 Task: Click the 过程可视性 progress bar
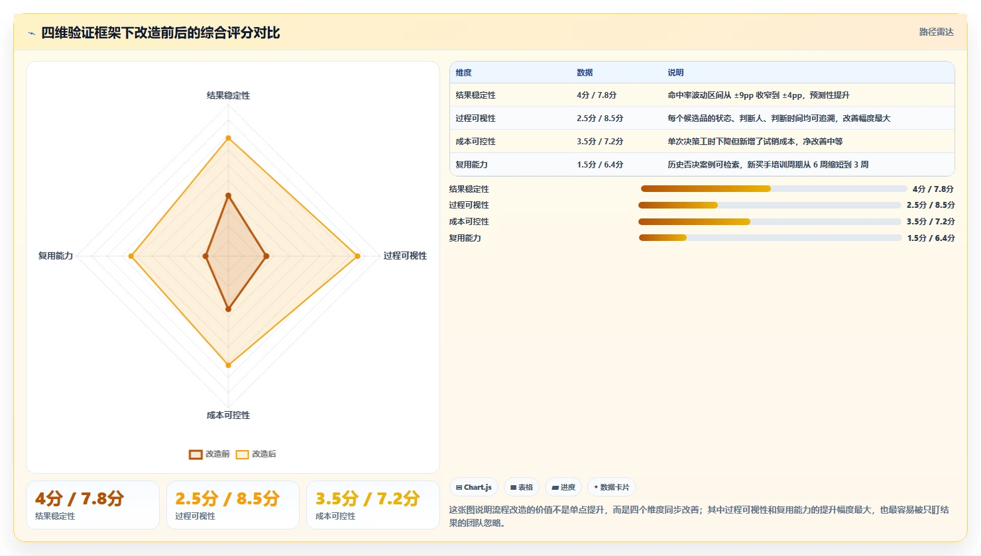coord(770,205)
